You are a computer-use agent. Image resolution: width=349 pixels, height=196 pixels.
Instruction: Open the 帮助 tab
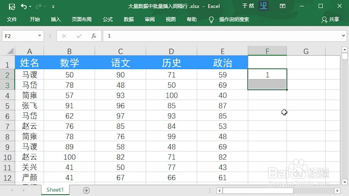tap(192, 19)
